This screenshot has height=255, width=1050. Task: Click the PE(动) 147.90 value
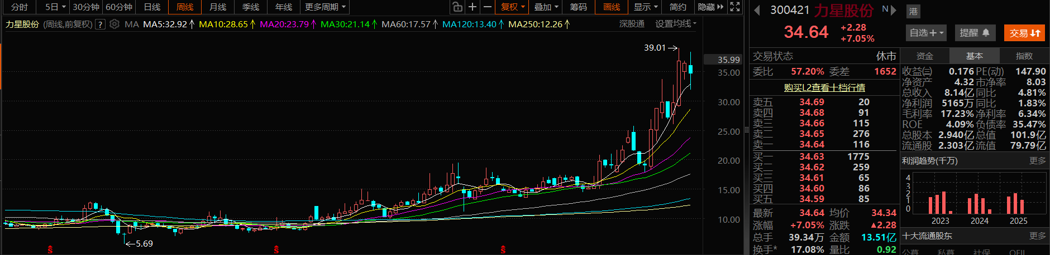pyautogui.click(x=1030, y=71)
